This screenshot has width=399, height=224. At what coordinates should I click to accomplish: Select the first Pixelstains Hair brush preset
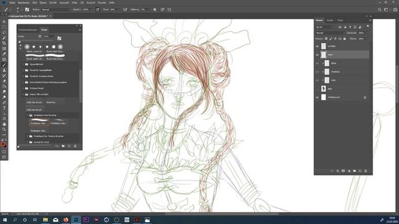coord(39,122)
